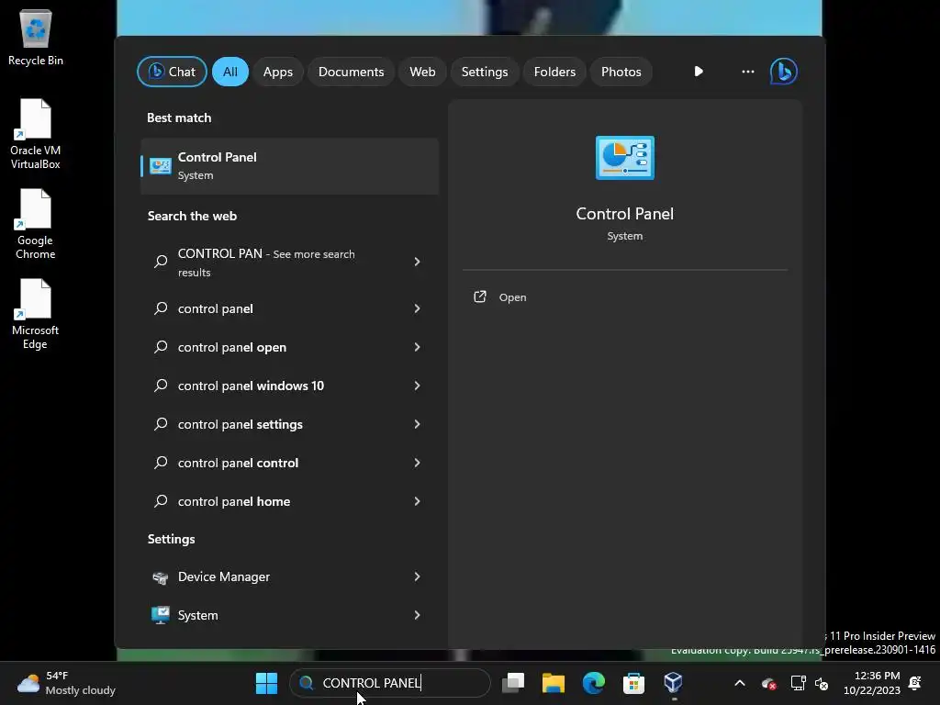Expand 'control panel control' suggestion arrow
The height and width of the screenshot is (705, 940).
click(x=418, y=463)
